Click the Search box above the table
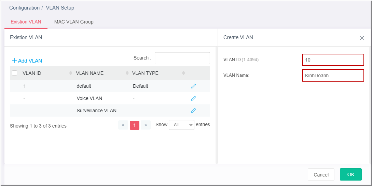 [182, 58]
